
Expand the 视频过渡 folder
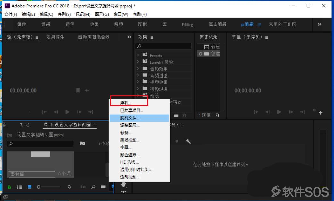click(138, 88)
